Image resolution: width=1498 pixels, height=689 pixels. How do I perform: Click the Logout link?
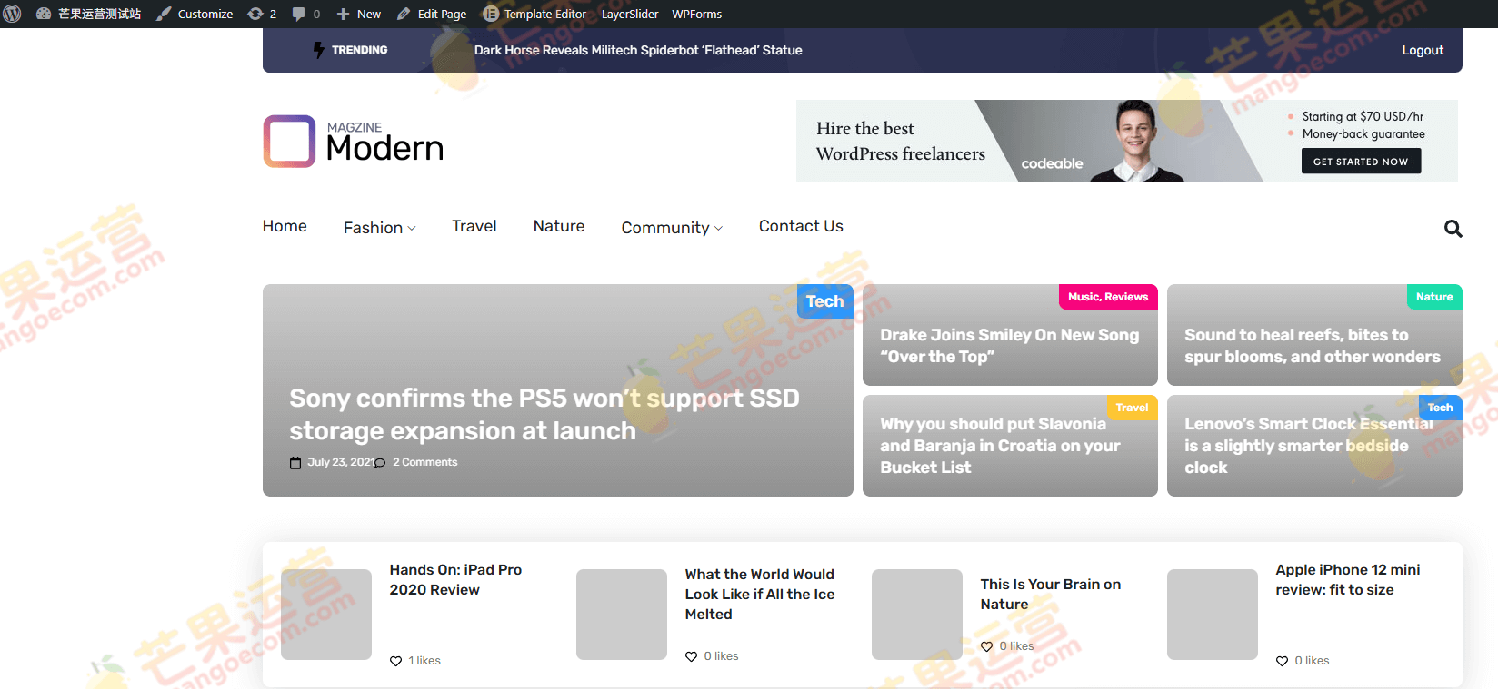[x=1423, y=50]
